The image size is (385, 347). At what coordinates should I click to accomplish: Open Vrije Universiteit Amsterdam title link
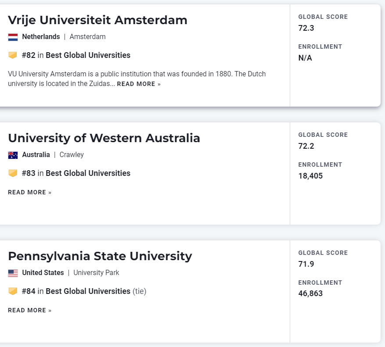[97, 20]
